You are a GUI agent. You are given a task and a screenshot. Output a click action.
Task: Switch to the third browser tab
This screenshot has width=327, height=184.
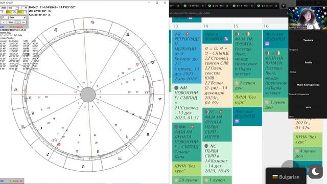(218, 6)
